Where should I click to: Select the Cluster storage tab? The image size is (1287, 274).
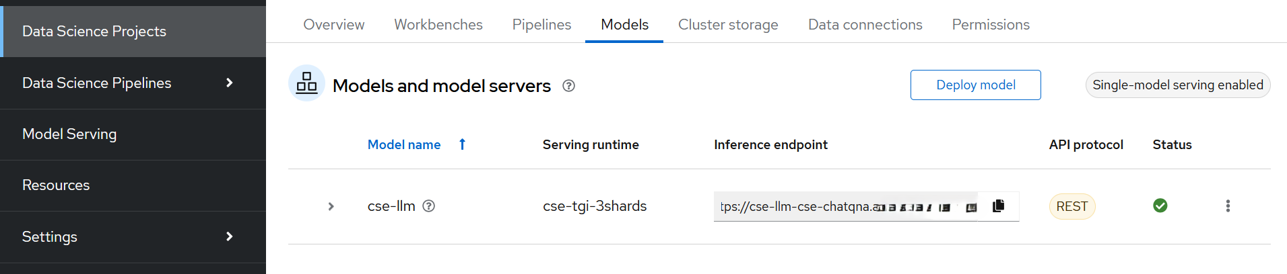pyautogui.click(x=727, y=25)
